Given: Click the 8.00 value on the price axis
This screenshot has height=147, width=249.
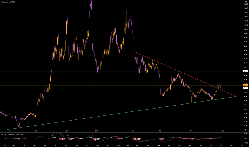Looking at the screenshot, I should pos(246,130).
